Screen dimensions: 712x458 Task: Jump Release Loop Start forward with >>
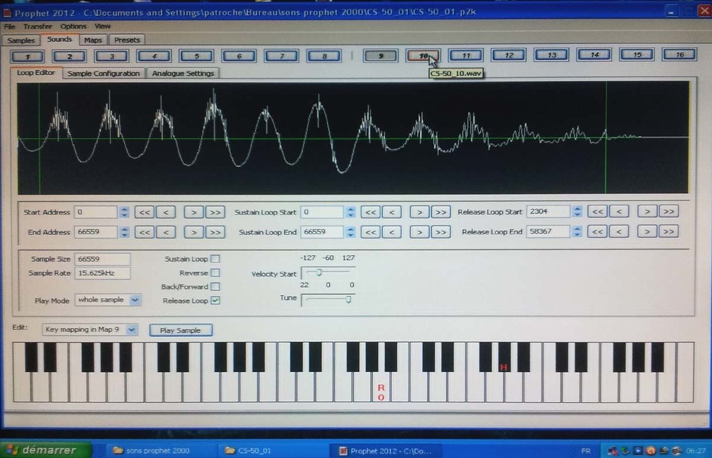[668, 211]
